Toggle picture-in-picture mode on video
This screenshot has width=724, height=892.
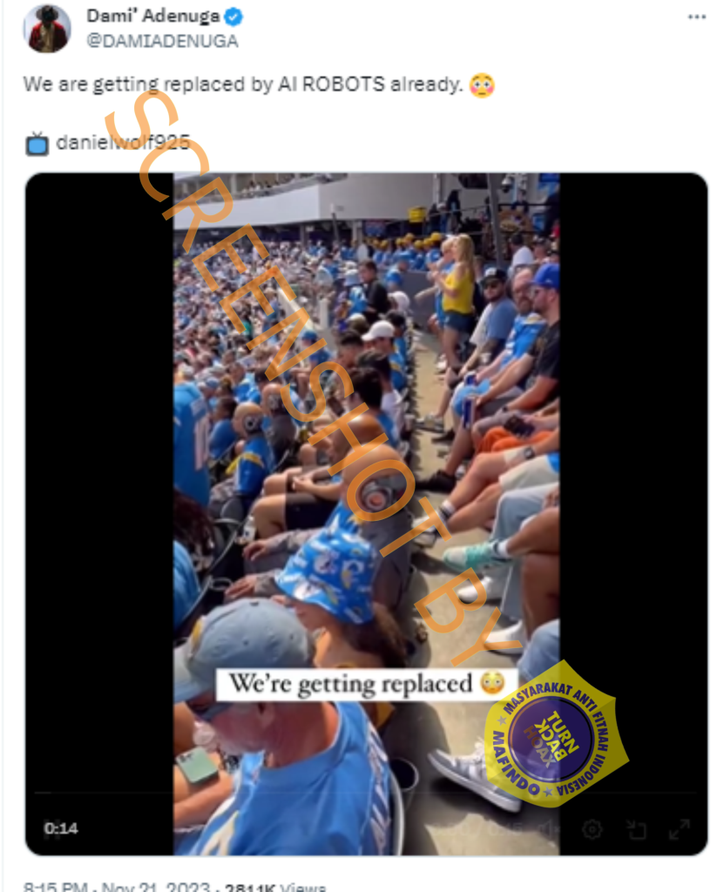click(x=636, y=829)
